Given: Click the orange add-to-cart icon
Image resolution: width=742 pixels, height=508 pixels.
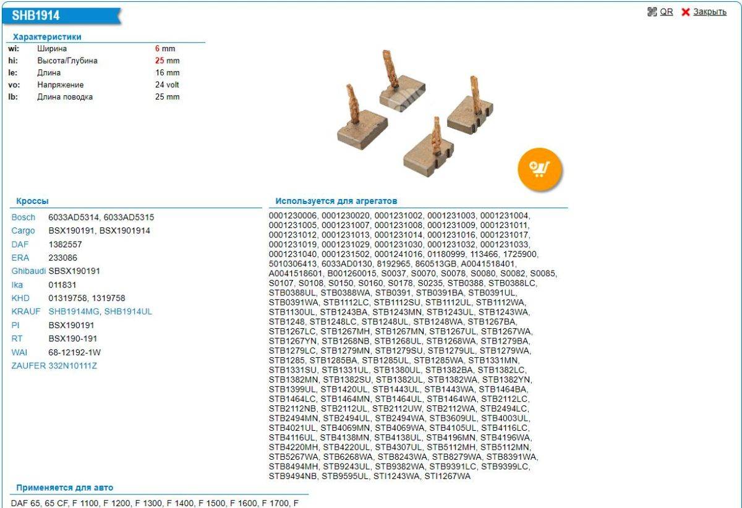Looking at the screenshot, I should tap(540, 169).
